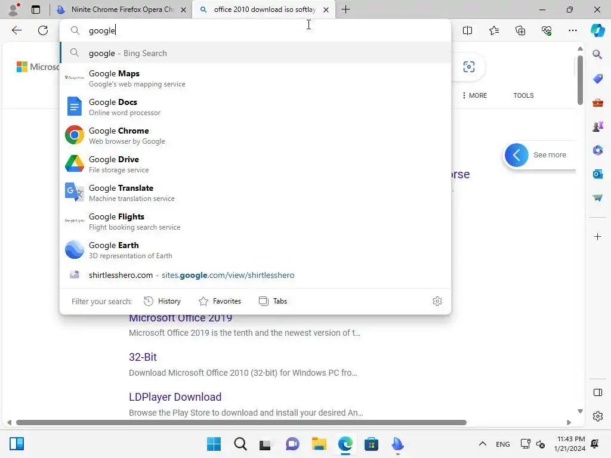Choose the Google Chrome suggestion
Image resolution: width=611 pixels, height=458 pixels.
255,135
